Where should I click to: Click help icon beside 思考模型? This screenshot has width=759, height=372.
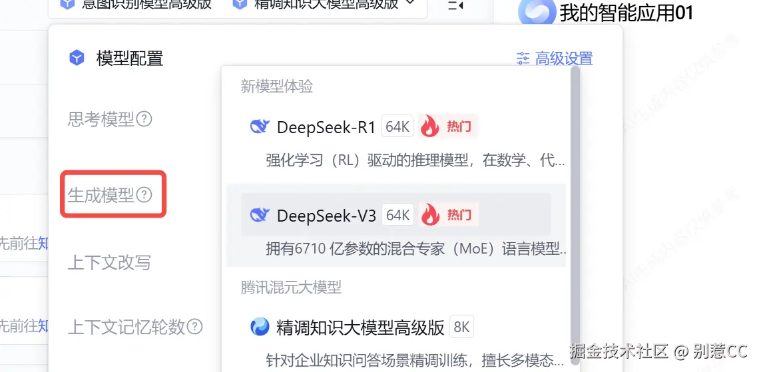pos(144,119)
